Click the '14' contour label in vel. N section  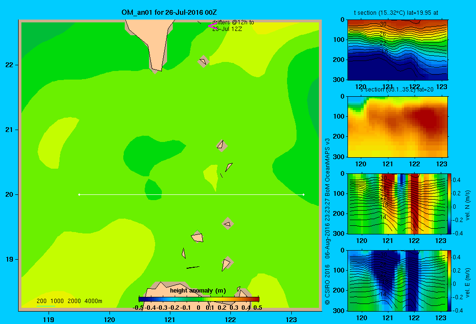click(x=383, y=217)
